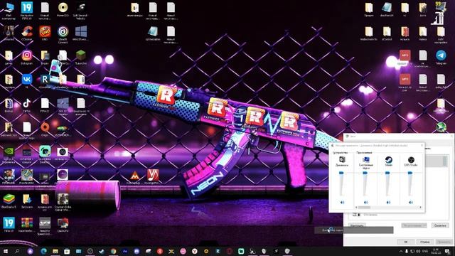Mute the Speakers device in Volume Mixer

coord(342,202)
